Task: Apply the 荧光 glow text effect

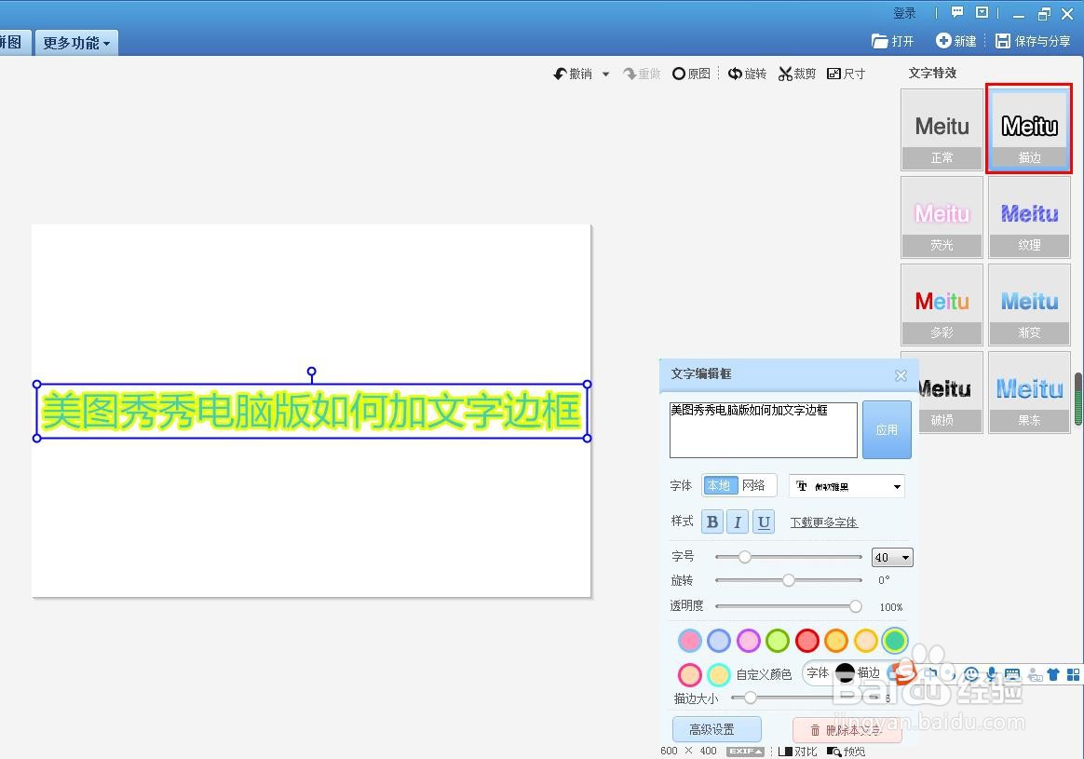Action: (942, 217)
